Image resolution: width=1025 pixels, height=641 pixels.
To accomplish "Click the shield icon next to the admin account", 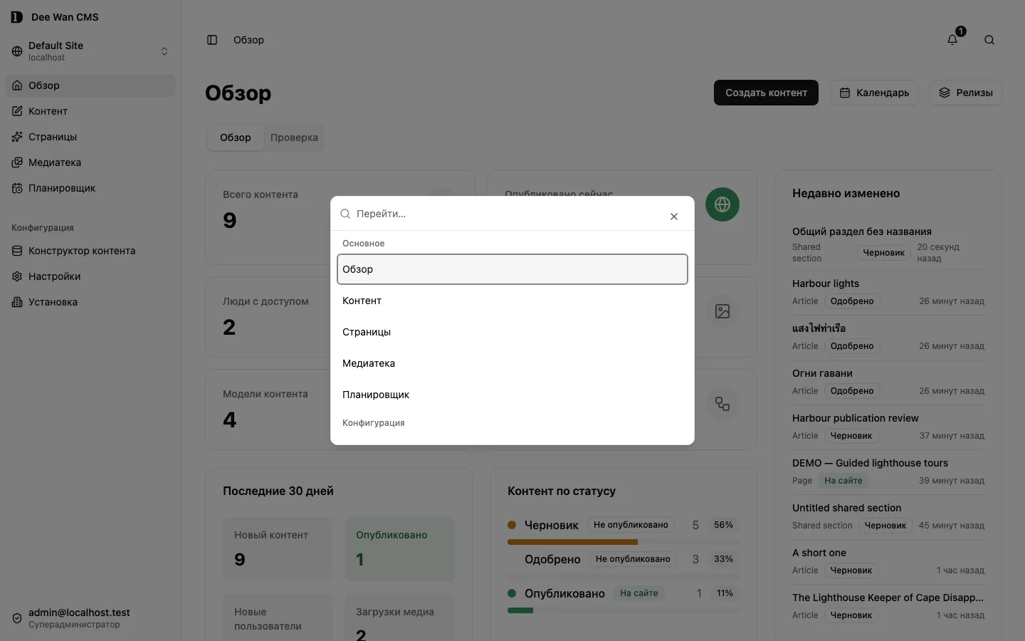I will pos(17,618).
